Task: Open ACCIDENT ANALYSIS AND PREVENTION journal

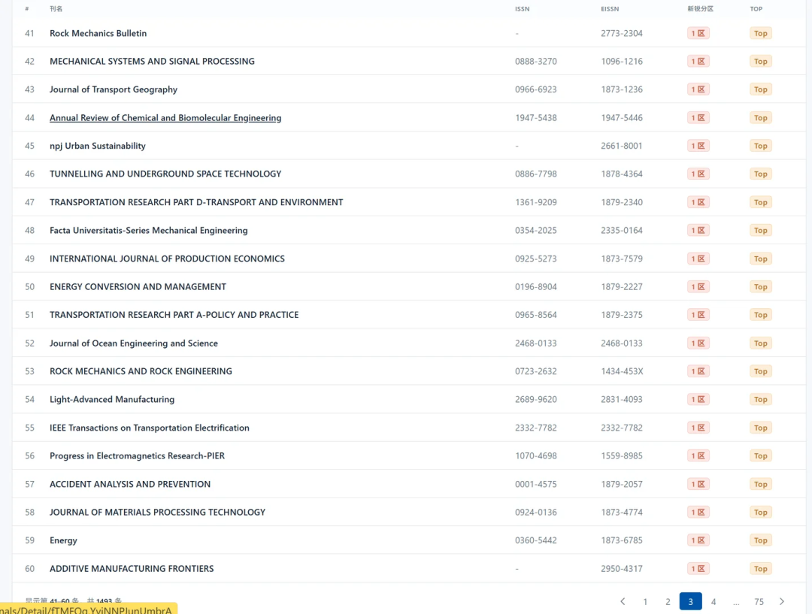Action: coord(130,484)
